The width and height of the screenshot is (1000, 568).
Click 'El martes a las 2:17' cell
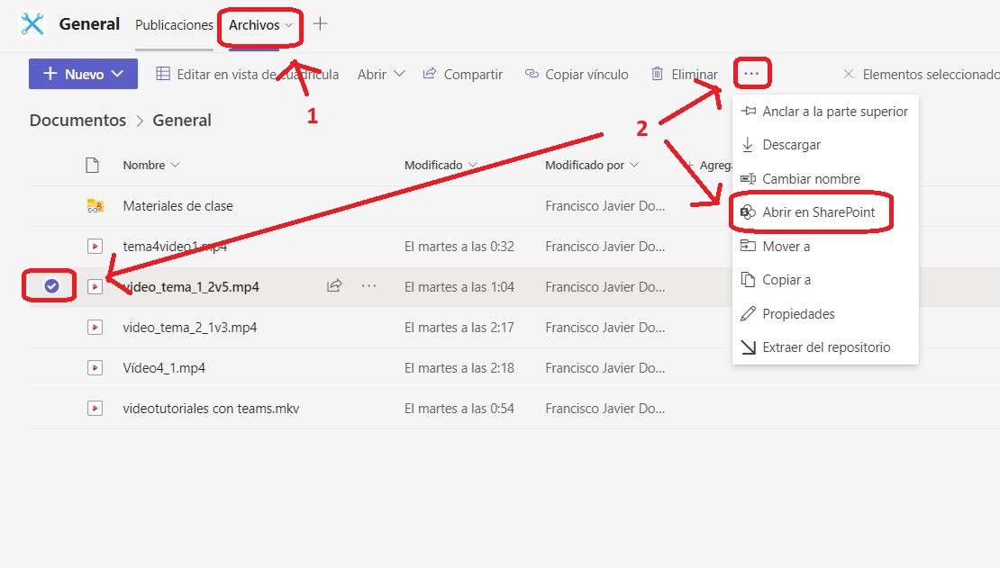click(x=459, y=328)
